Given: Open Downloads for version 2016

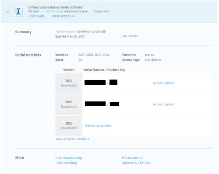Looking at the screenshot, I should point(69,107).
